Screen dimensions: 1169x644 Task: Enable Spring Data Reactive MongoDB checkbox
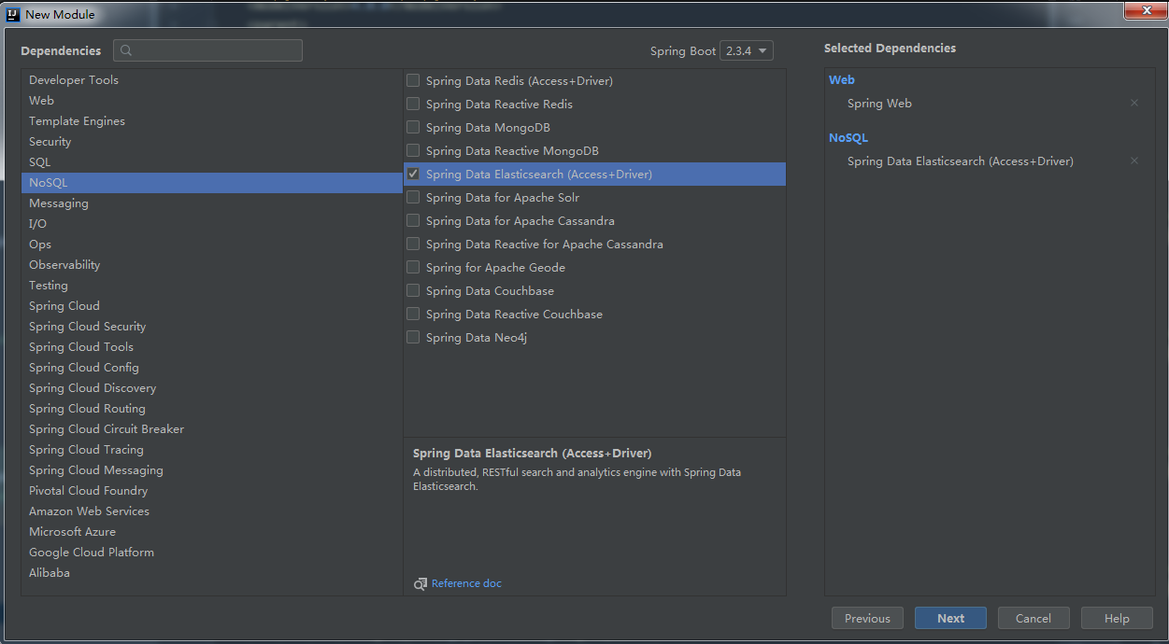click(x=413, y=151)
